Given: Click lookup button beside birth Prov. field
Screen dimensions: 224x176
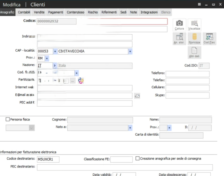Looking at the screenshot, I should click(169, 128).
